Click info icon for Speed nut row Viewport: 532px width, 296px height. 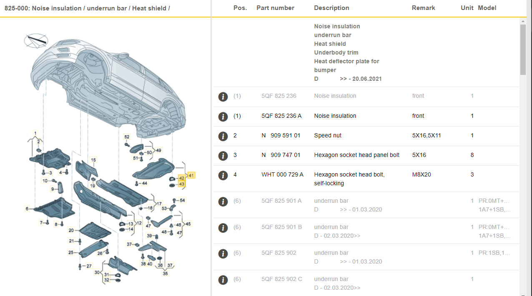pyautogui.click(x=223, y=136)
